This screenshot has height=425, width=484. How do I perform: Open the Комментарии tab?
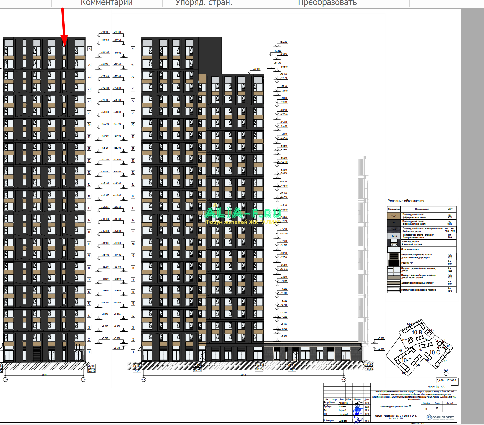107,3
